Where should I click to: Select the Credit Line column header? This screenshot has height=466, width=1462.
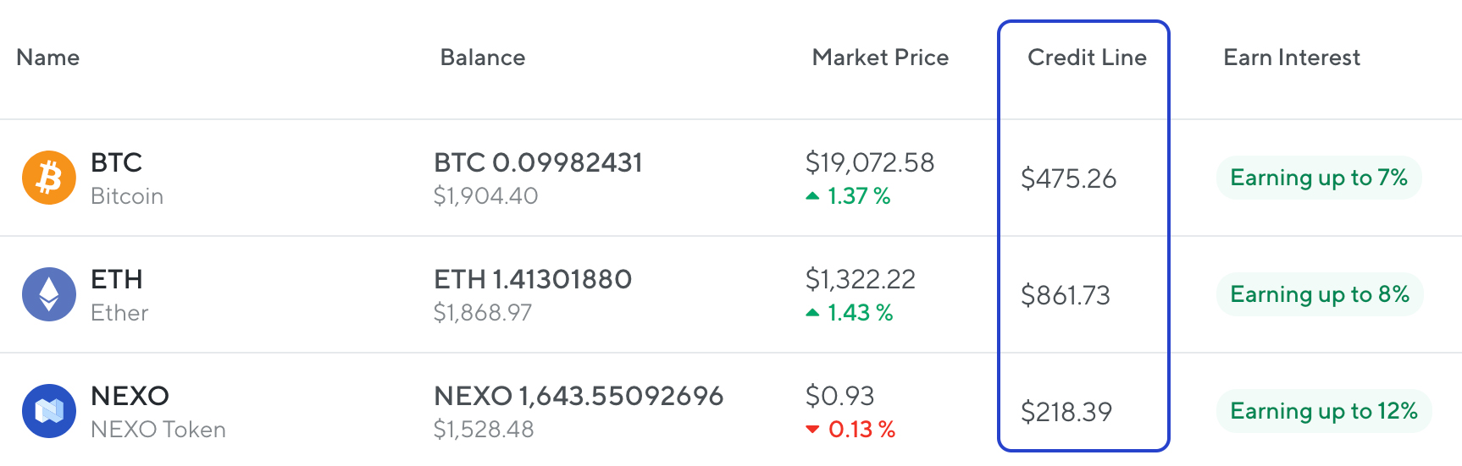tap(1087, 58)
